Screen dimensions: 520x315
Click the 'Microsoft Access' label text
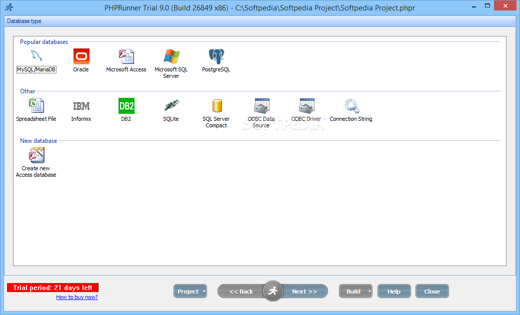click(126, 69)
